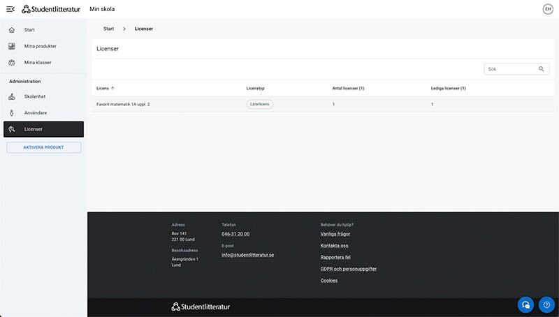The image size is (559, 317).
Task: Select the Mina klasser icon in sidebar
Action: tap(12, 63)
